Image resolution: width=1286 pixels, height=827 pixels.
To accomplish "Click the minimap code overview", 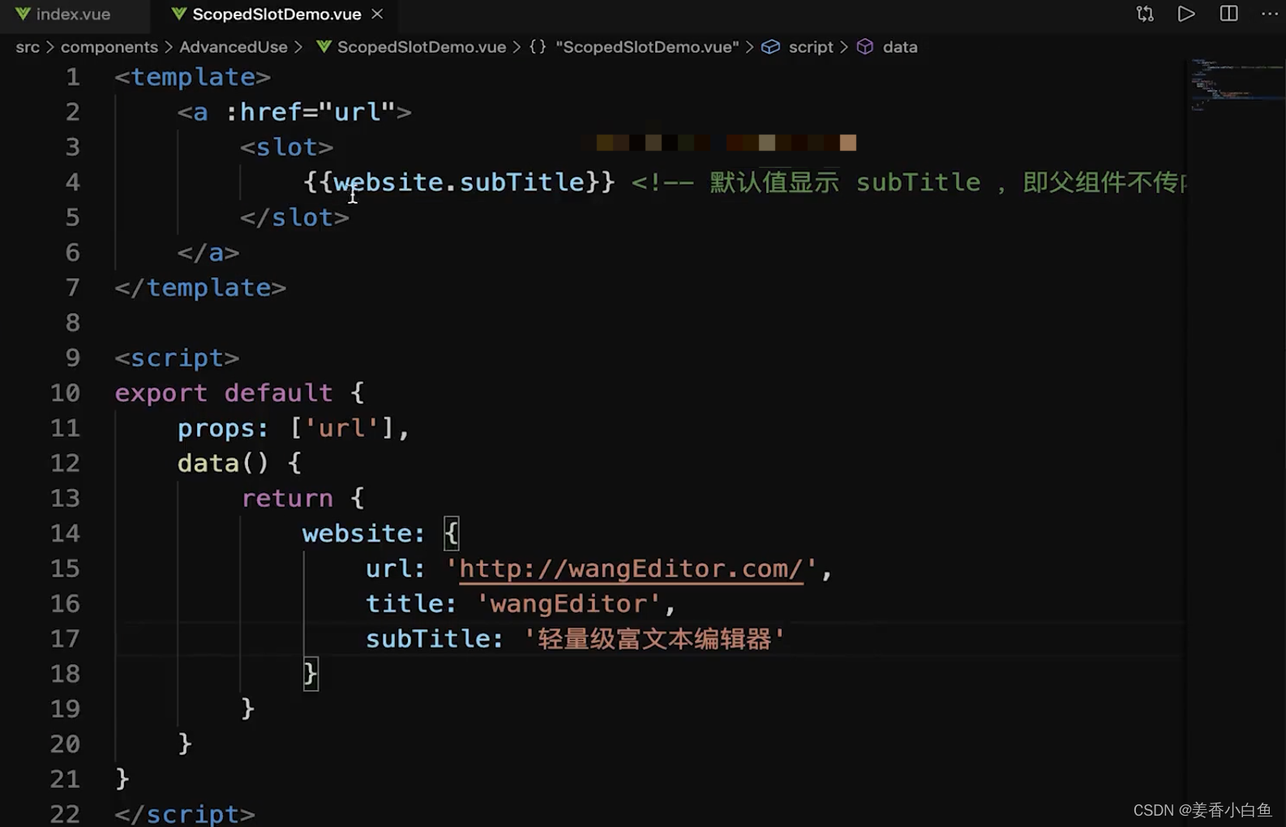I will [x=1236, y=85].
